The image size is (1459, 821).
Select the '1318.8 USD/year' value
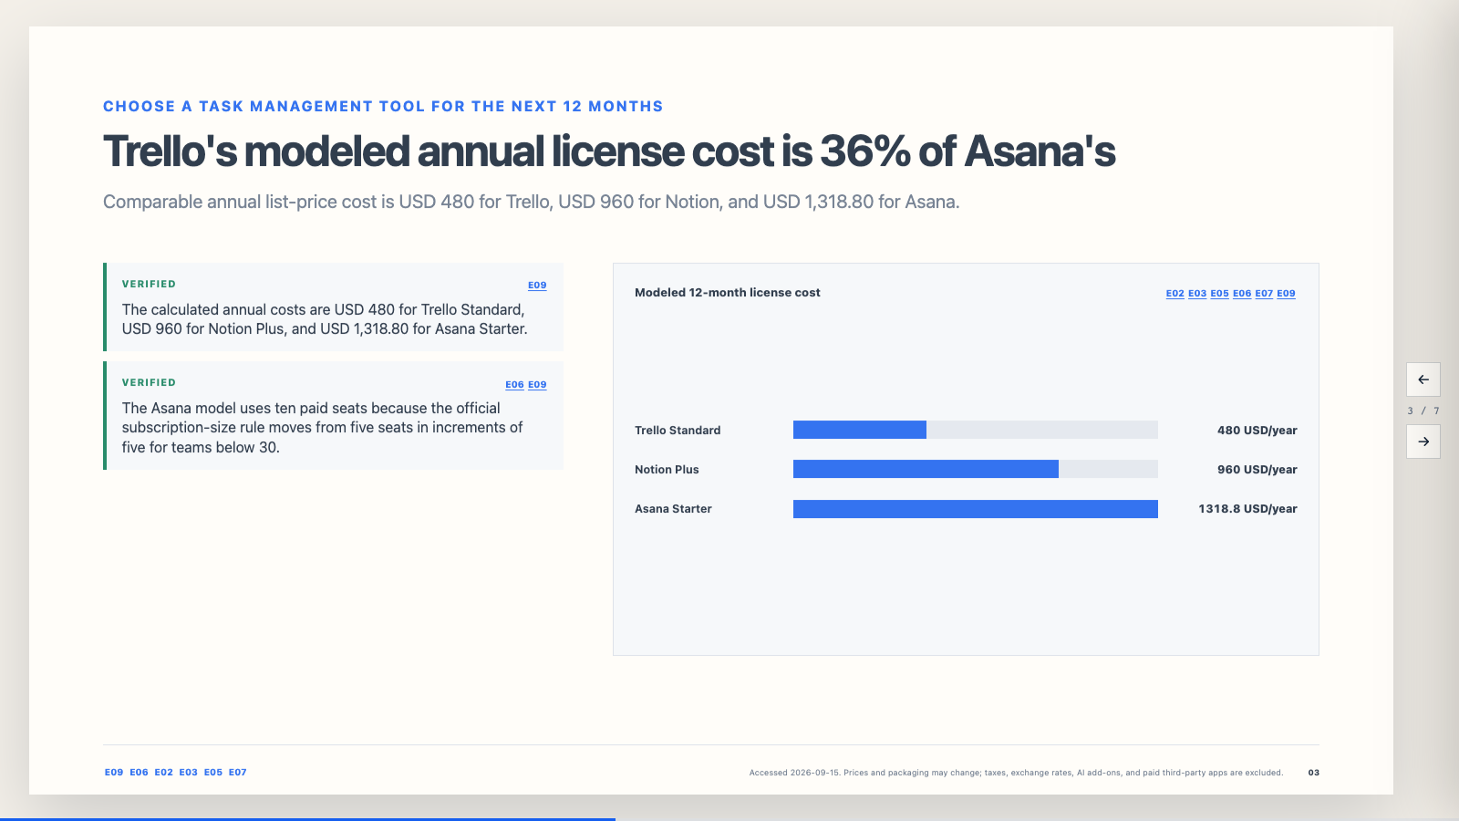[x=1247, y=509]
